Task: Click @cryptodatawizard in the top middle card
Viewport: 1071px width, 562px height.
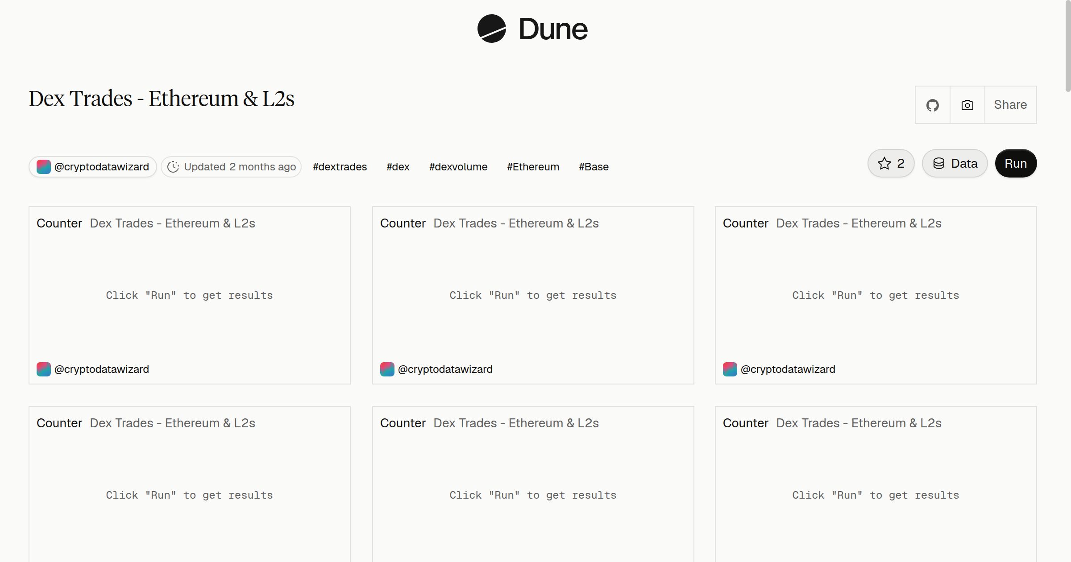Action: point(445,369)
